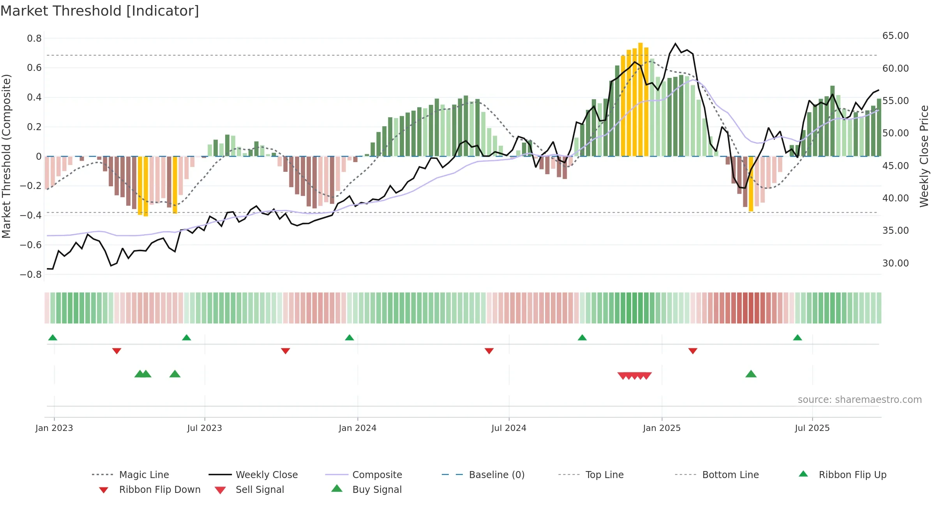Click the 65.00 price axis label
The width and height of the screenshot is (935, 526).
[896, 36]
